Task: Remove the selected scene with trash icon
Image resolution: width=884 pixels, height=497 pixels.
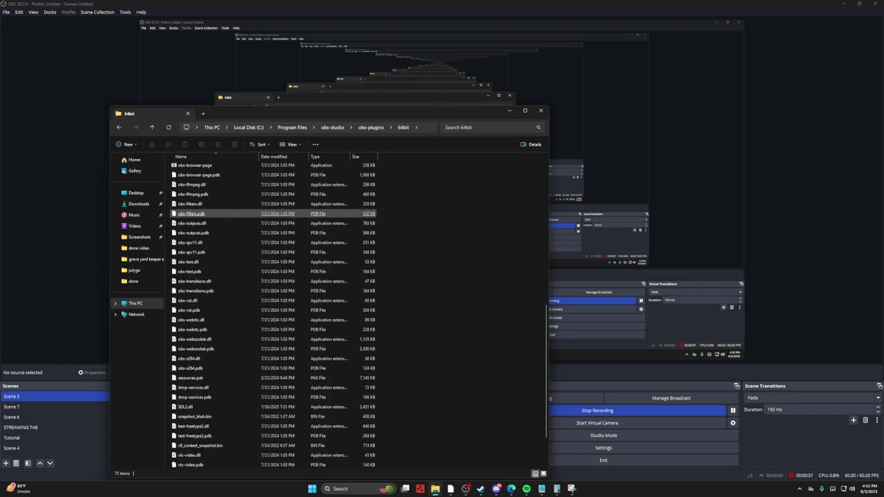Action: click(x=16, y=463)
